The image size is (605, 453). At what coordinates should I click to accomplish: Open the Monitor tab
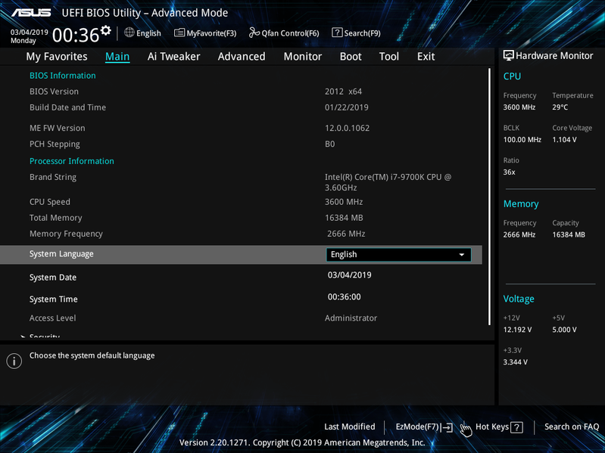coord(303,57)
